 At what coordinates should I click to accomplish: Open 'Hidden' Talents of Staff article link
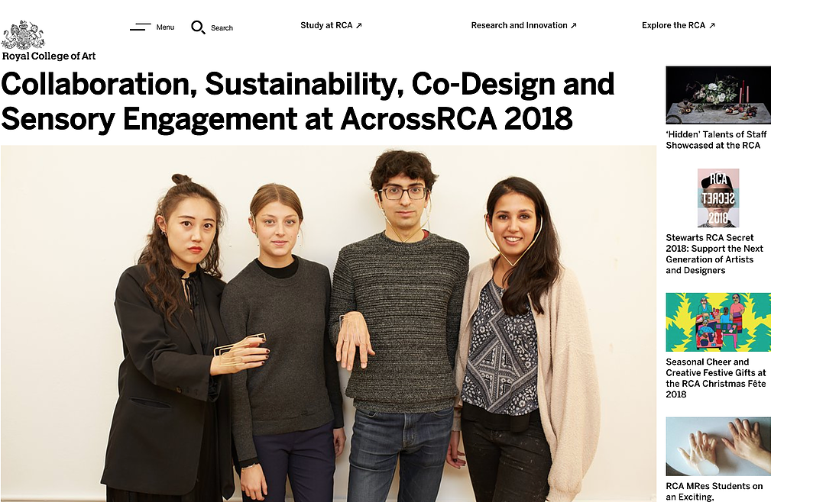(x=716, y=140)
